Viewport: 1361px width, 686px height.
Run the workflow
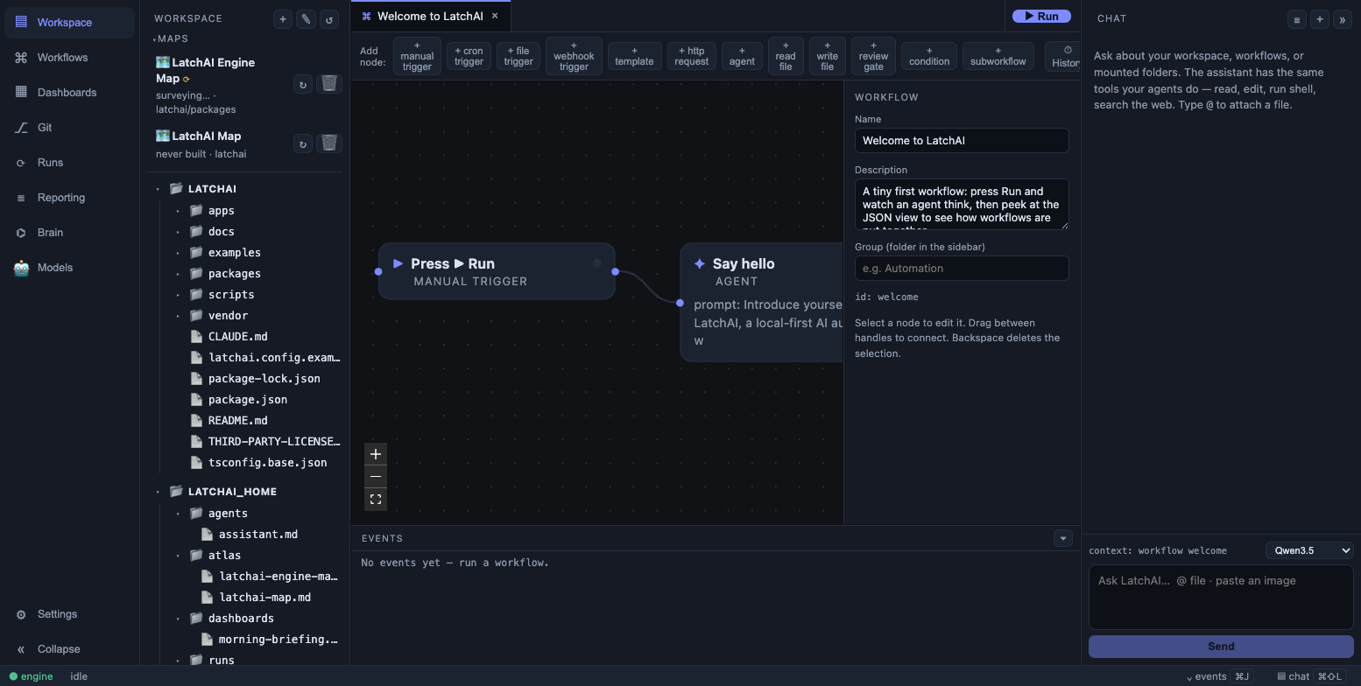pyautogui.click(x=1041, y=16)
